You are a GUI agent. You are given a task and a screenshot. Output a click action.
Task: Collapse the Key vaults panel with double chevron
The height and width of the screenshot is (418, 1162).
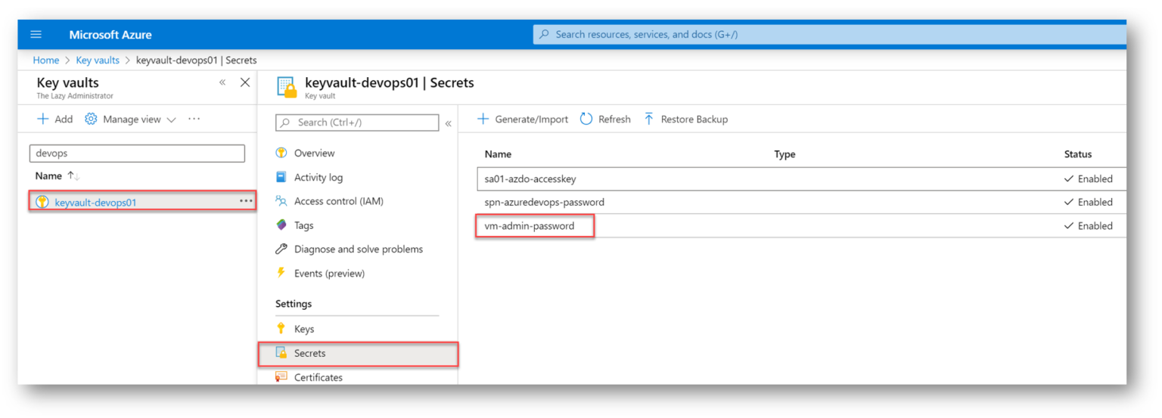[x=222, y=82]
